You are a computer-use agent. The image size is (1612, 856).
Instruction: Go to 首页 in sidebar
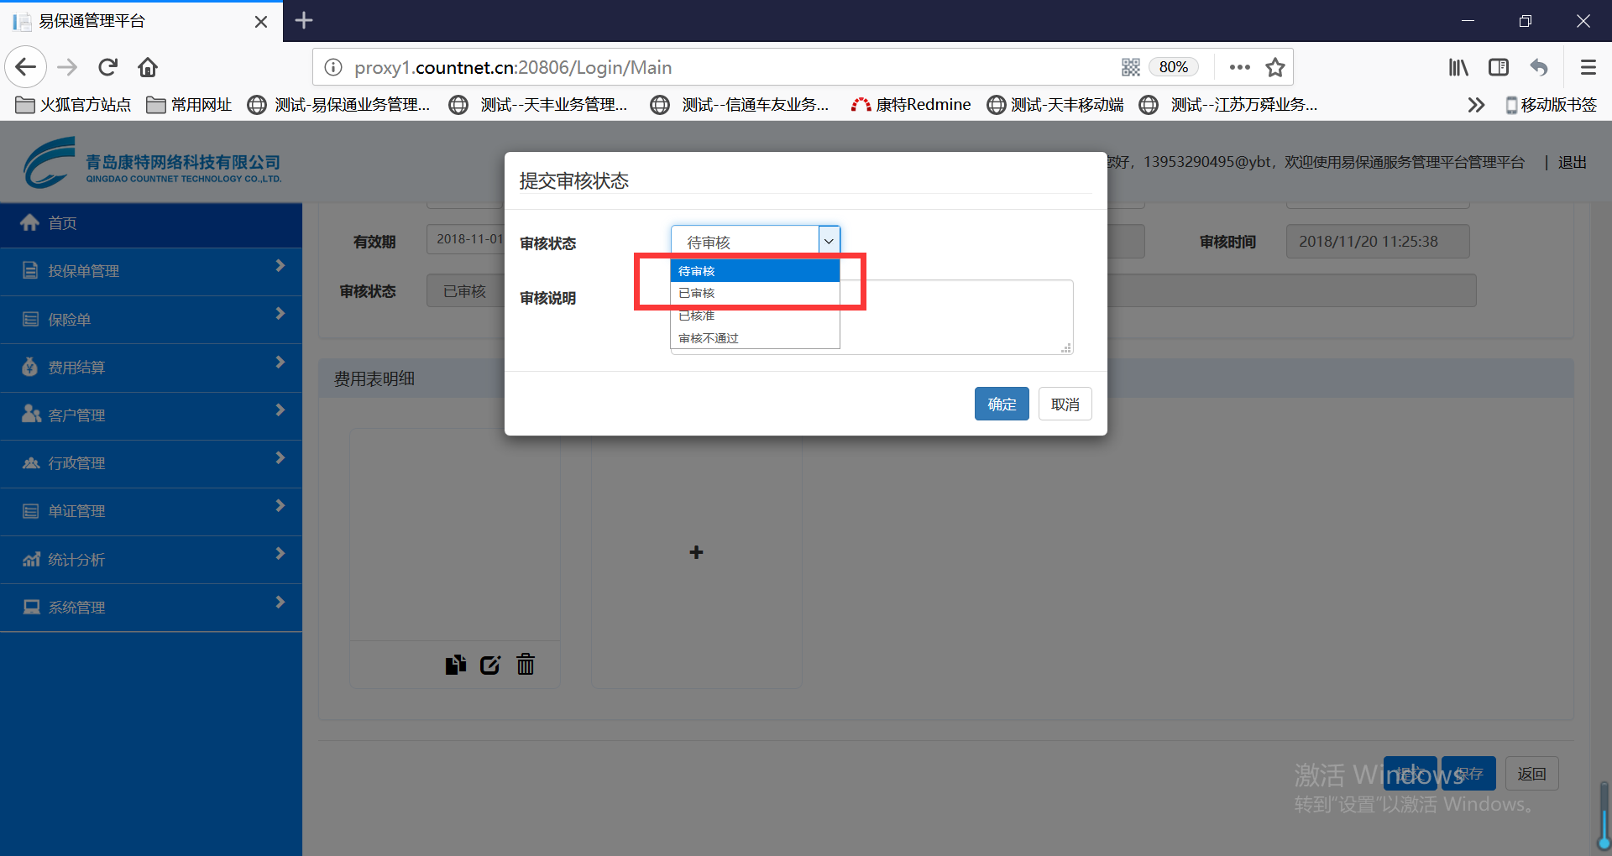click(151, 223)
